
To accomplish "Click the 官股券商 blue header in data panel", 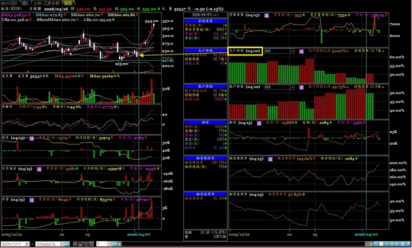I will (205, 21).
